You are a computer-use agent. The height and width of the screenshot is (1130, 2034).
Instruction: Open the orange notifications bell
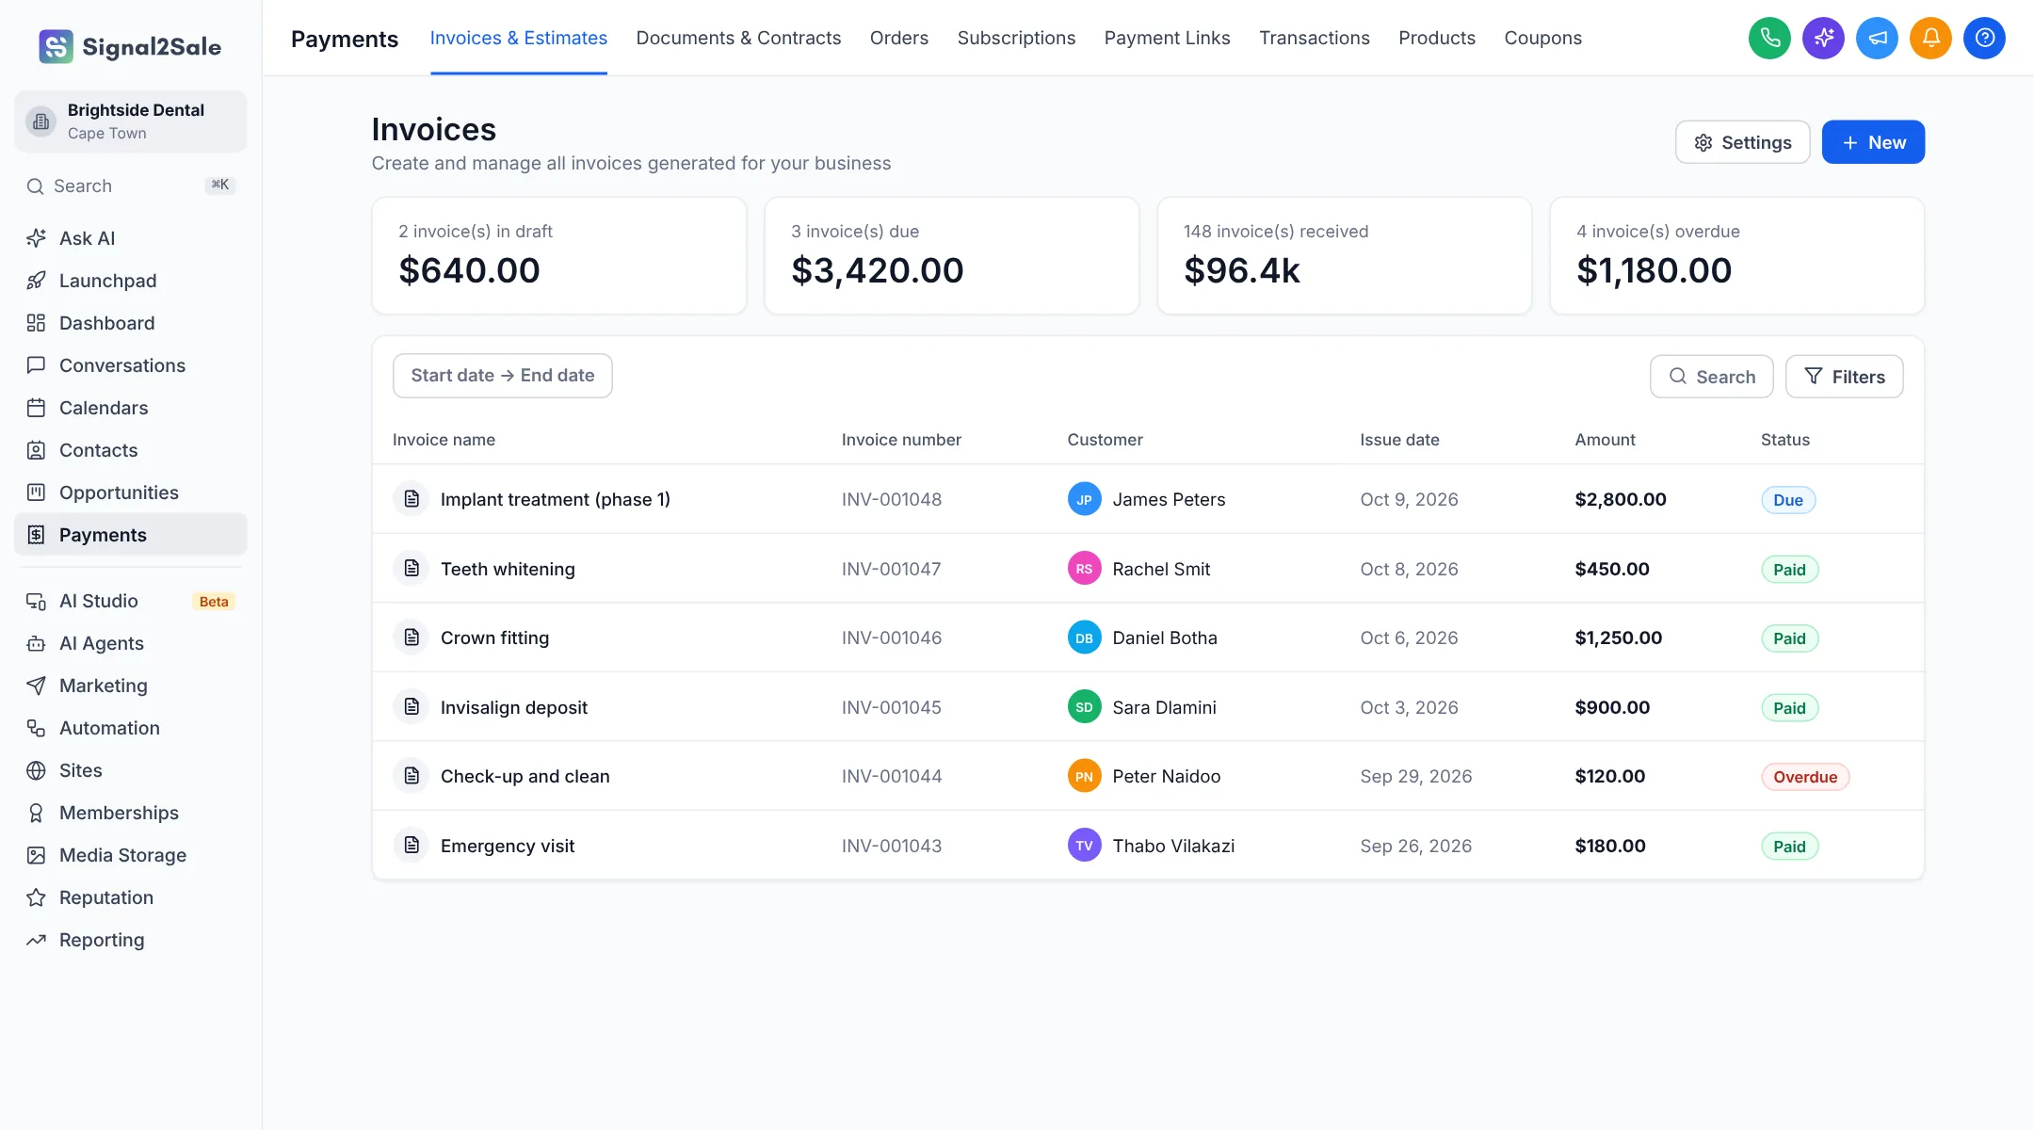pos(1930,38)
